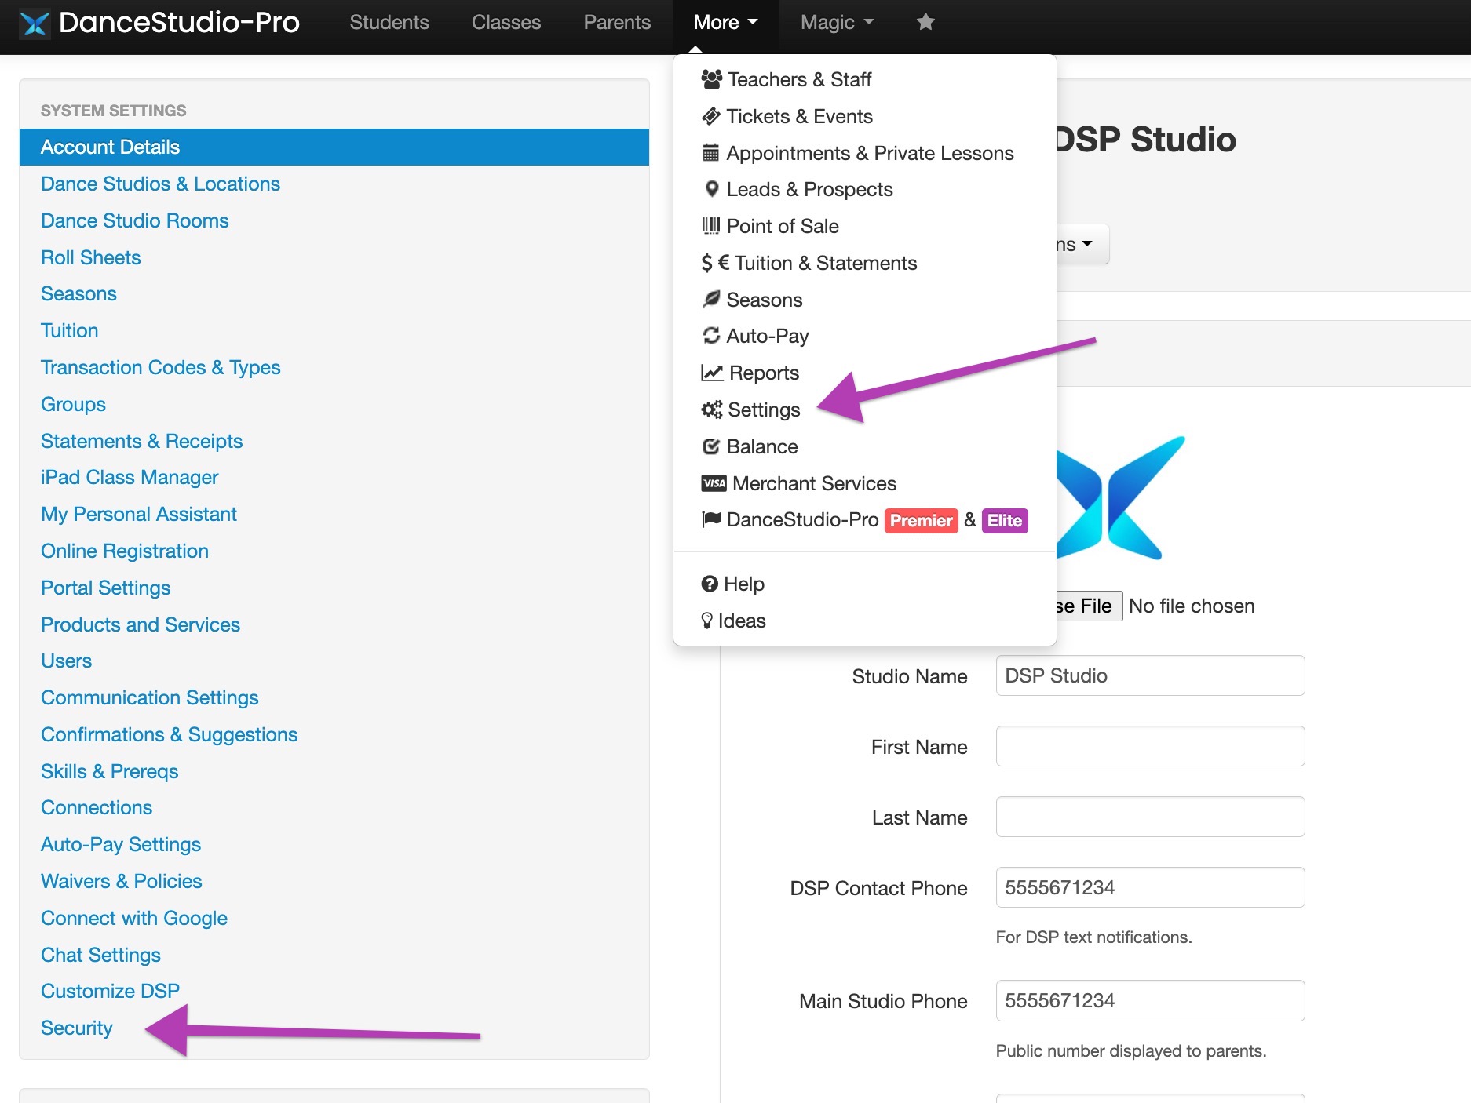
Task: Click the Premier badge
Action: pos(921,521)
